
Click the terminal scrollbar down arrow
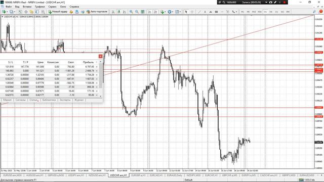pos(101,96)
